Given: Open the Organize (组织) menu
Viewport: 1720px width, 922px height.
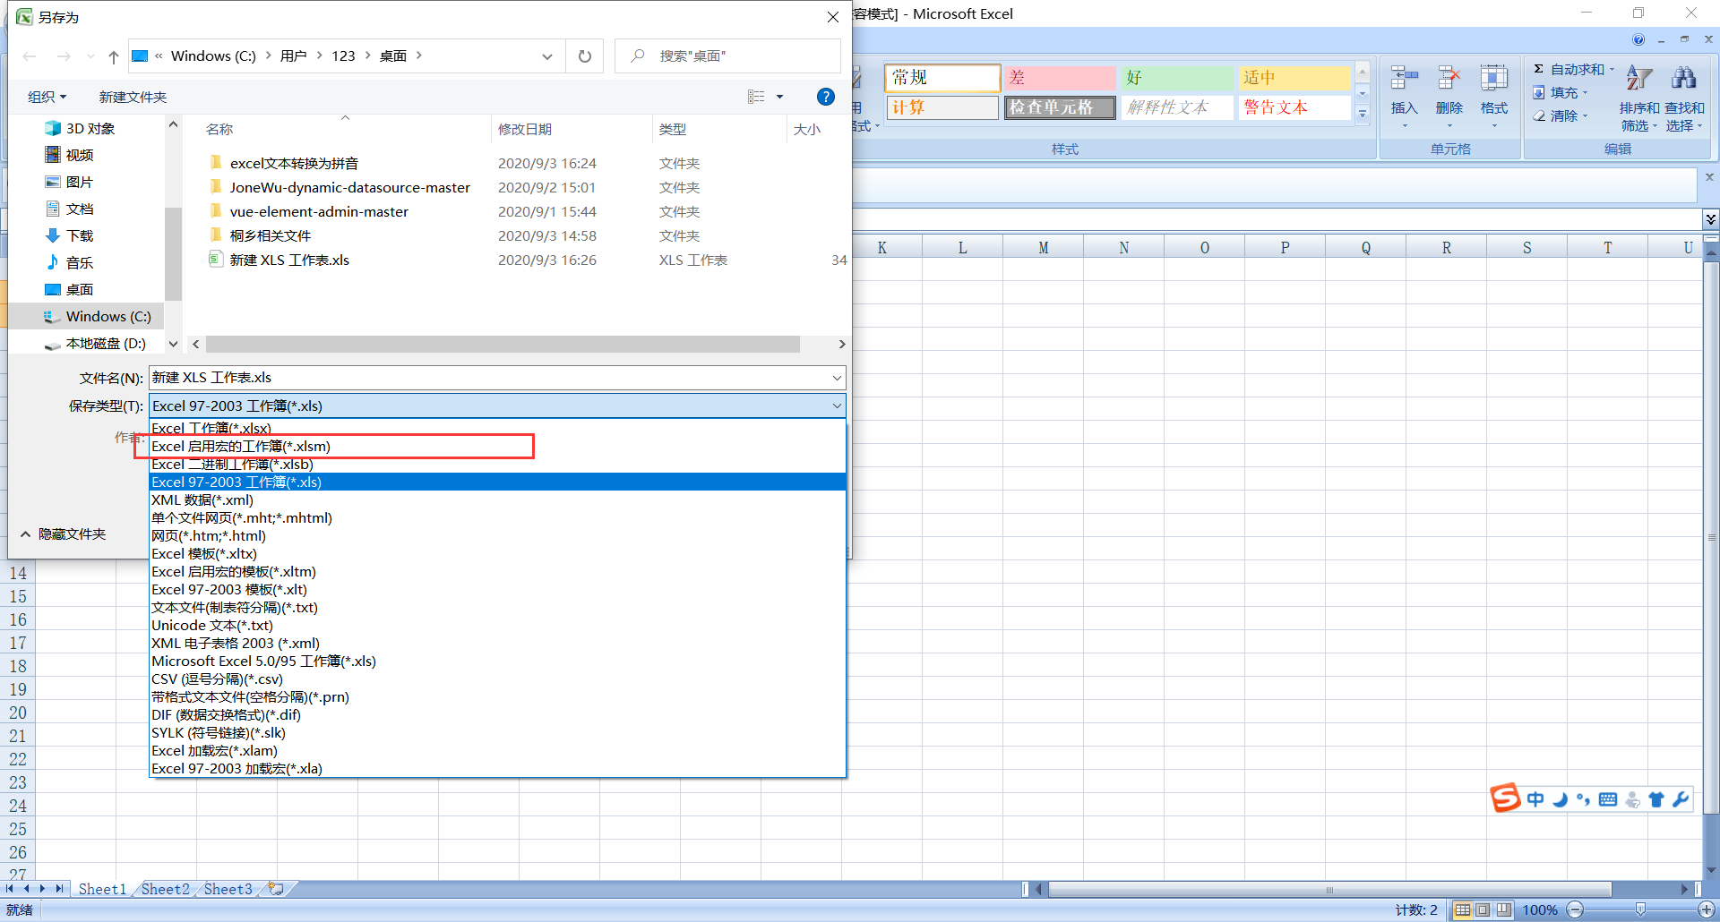Looking at the screenshot, I should 47,97.
